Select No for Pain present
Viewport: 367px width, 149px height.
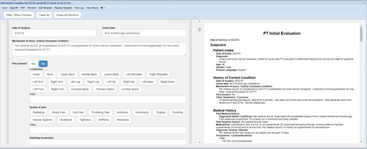tap(43, 64)
